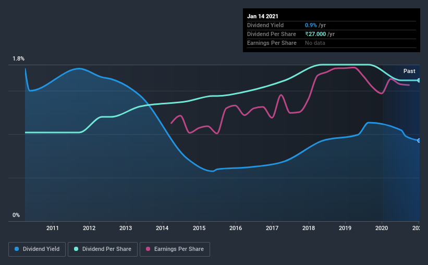Image resolution: width=428 pixels, height=265 pixels.
Task: Click the teal Dividend Per Share legend dot
Action: point(76,249)
